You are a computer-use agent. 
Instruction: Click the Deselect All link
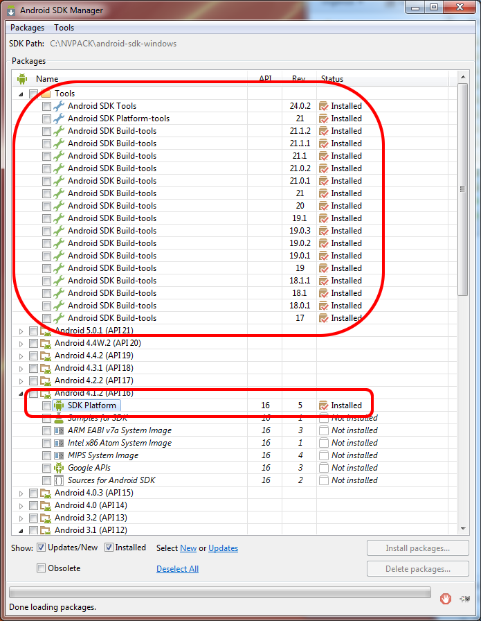tap(178, 569)
